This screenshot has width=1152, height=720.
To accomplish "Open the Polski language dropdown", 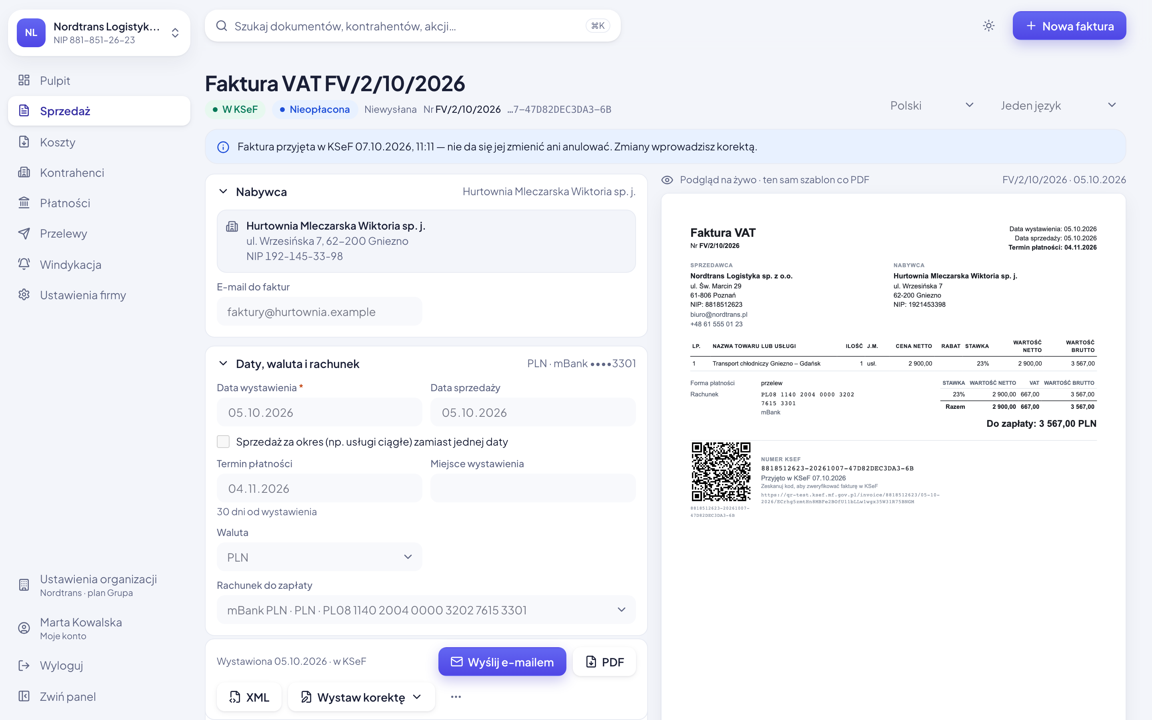I will pyautogui.click(x=932, y=105).
